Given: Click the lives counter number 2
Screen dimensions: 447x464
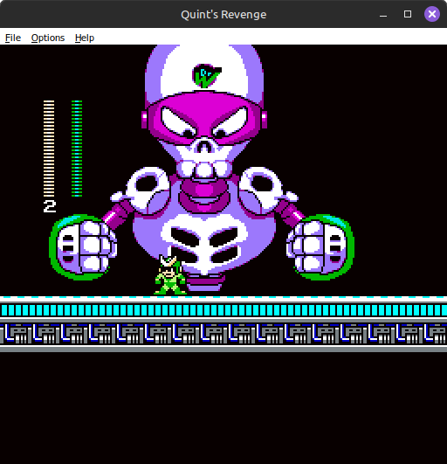Looking at the screenshot, I should 50,206.
